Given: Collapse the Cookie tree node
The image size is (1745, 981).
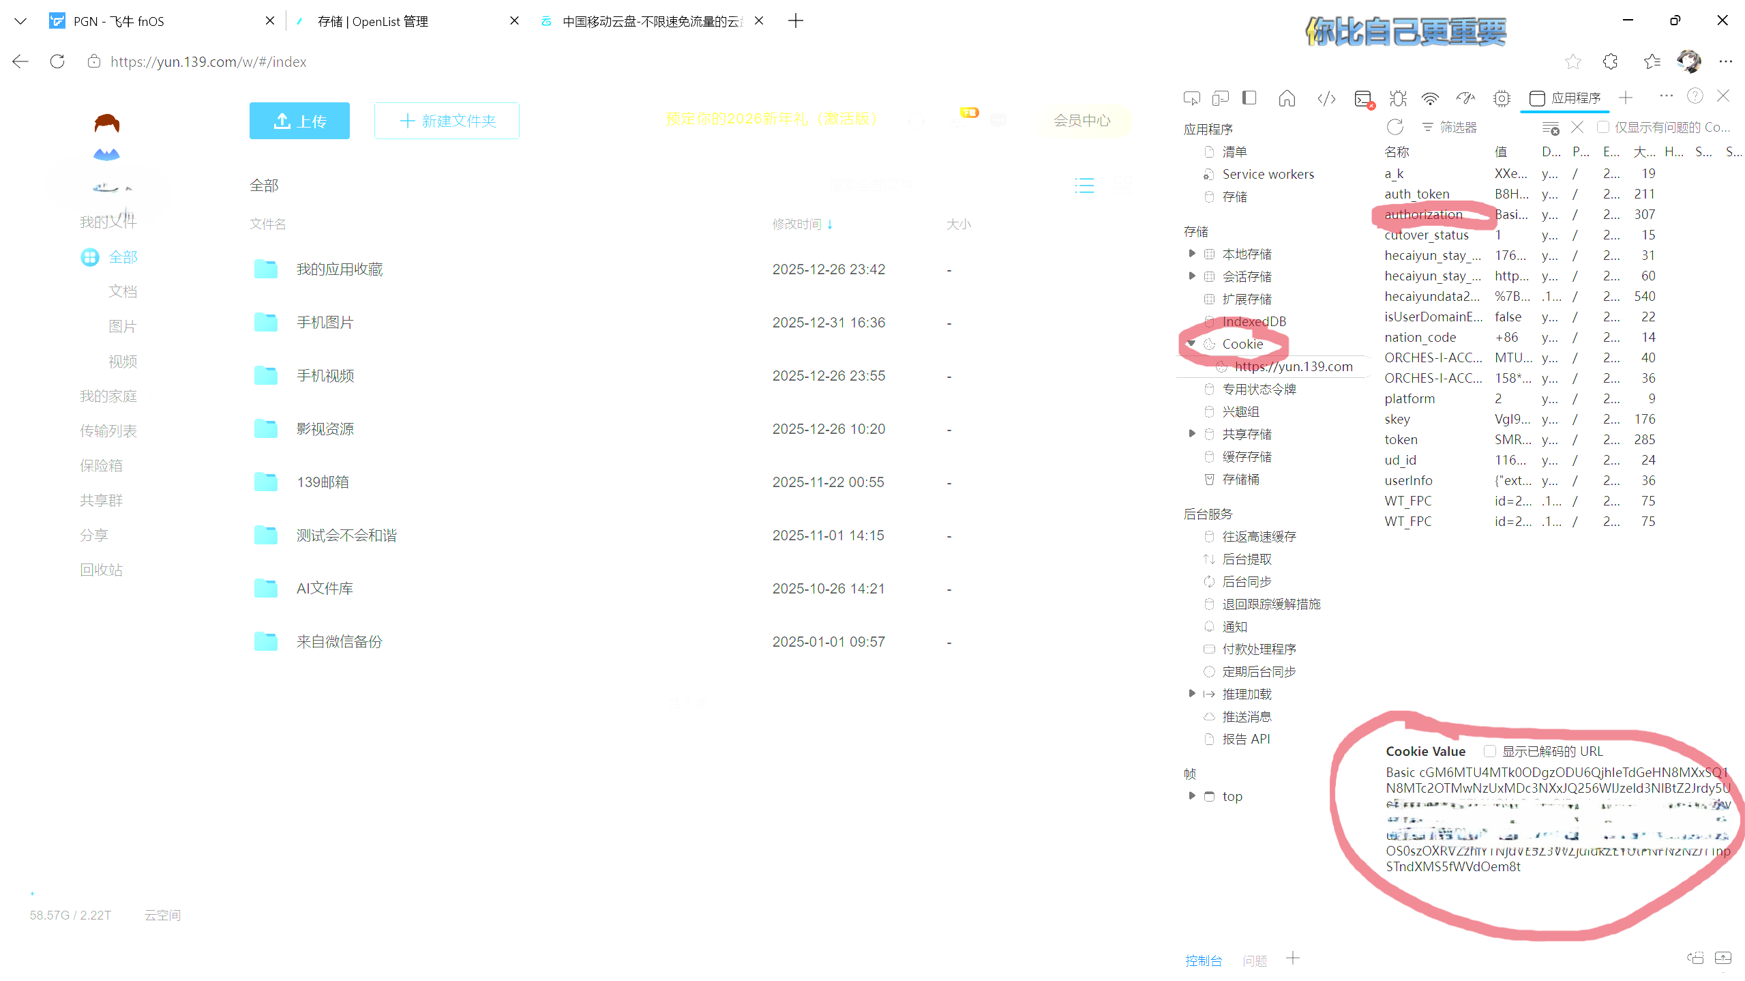Looking at the screenshot, I should 1191,344.
